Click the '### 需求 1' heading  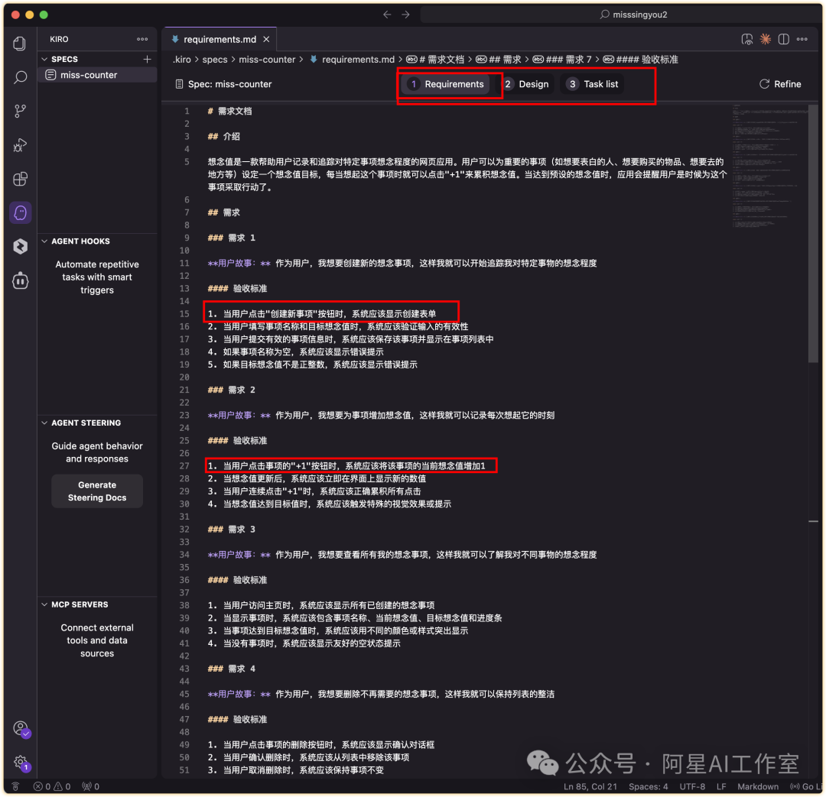tap(231, 238)
